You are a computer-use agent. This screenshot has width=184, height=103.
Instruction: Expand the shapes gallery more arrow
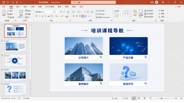click(130, 17)
